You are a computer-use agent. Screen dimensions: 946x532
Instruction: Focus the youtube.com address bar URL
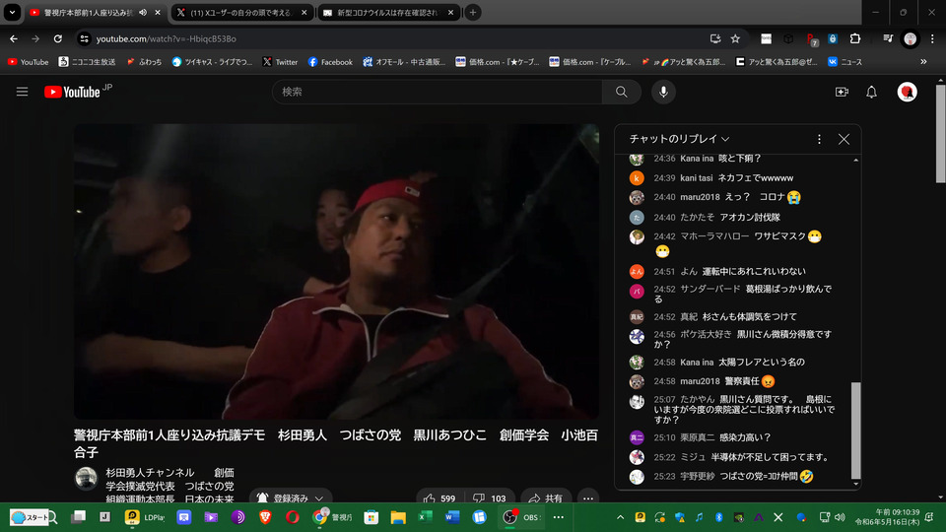click(166, 38)
